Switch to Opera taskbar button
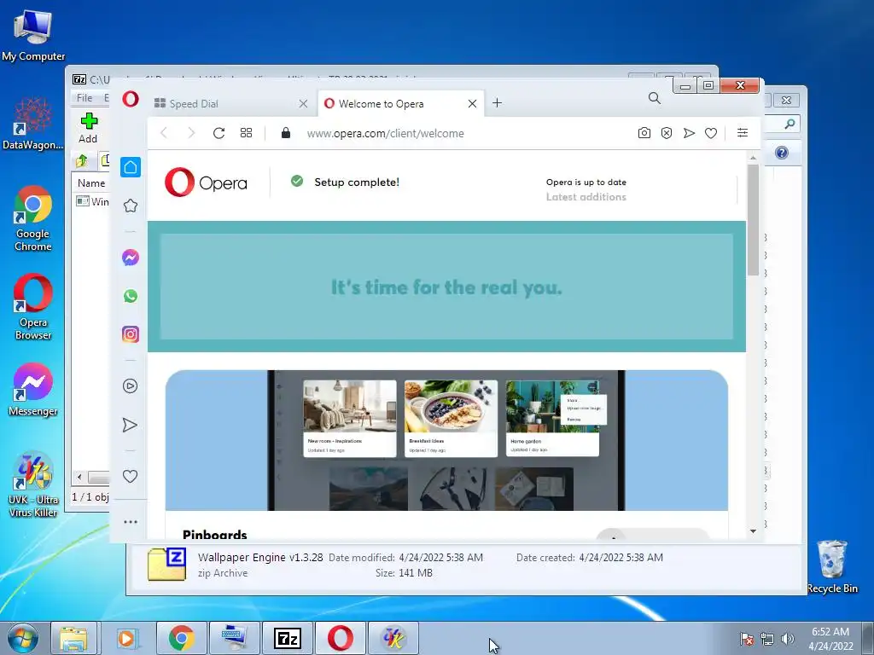 coord(340,638)
